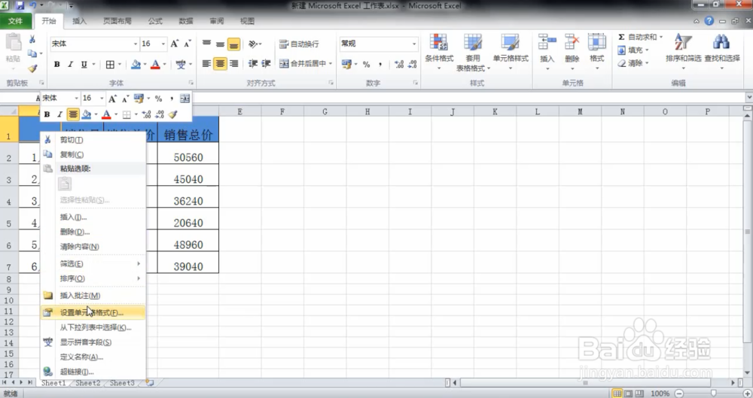Toggle bottom align in the alignment group
Screen dimensions: 753x398
pyautogui.click(x=234, y=44)
